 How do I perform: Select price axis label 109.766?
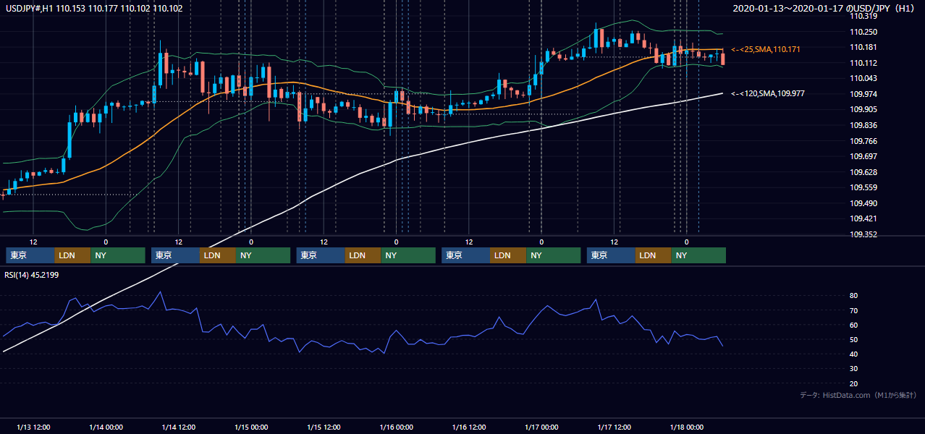(x=864, y=141)
